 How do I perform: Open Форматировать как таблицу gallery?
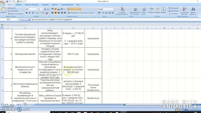pos(135,11)
